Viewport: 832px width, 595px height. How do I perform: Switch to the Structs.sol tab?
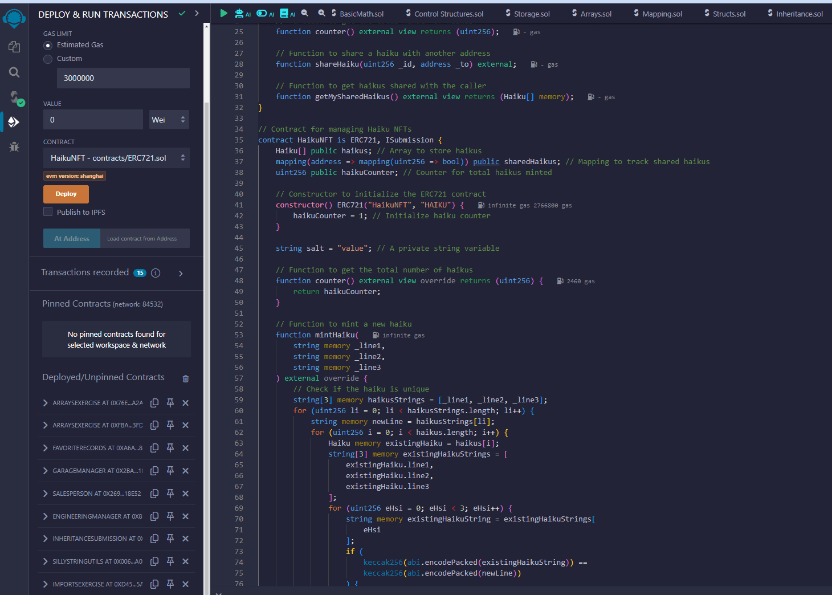(x=725, y=14)
